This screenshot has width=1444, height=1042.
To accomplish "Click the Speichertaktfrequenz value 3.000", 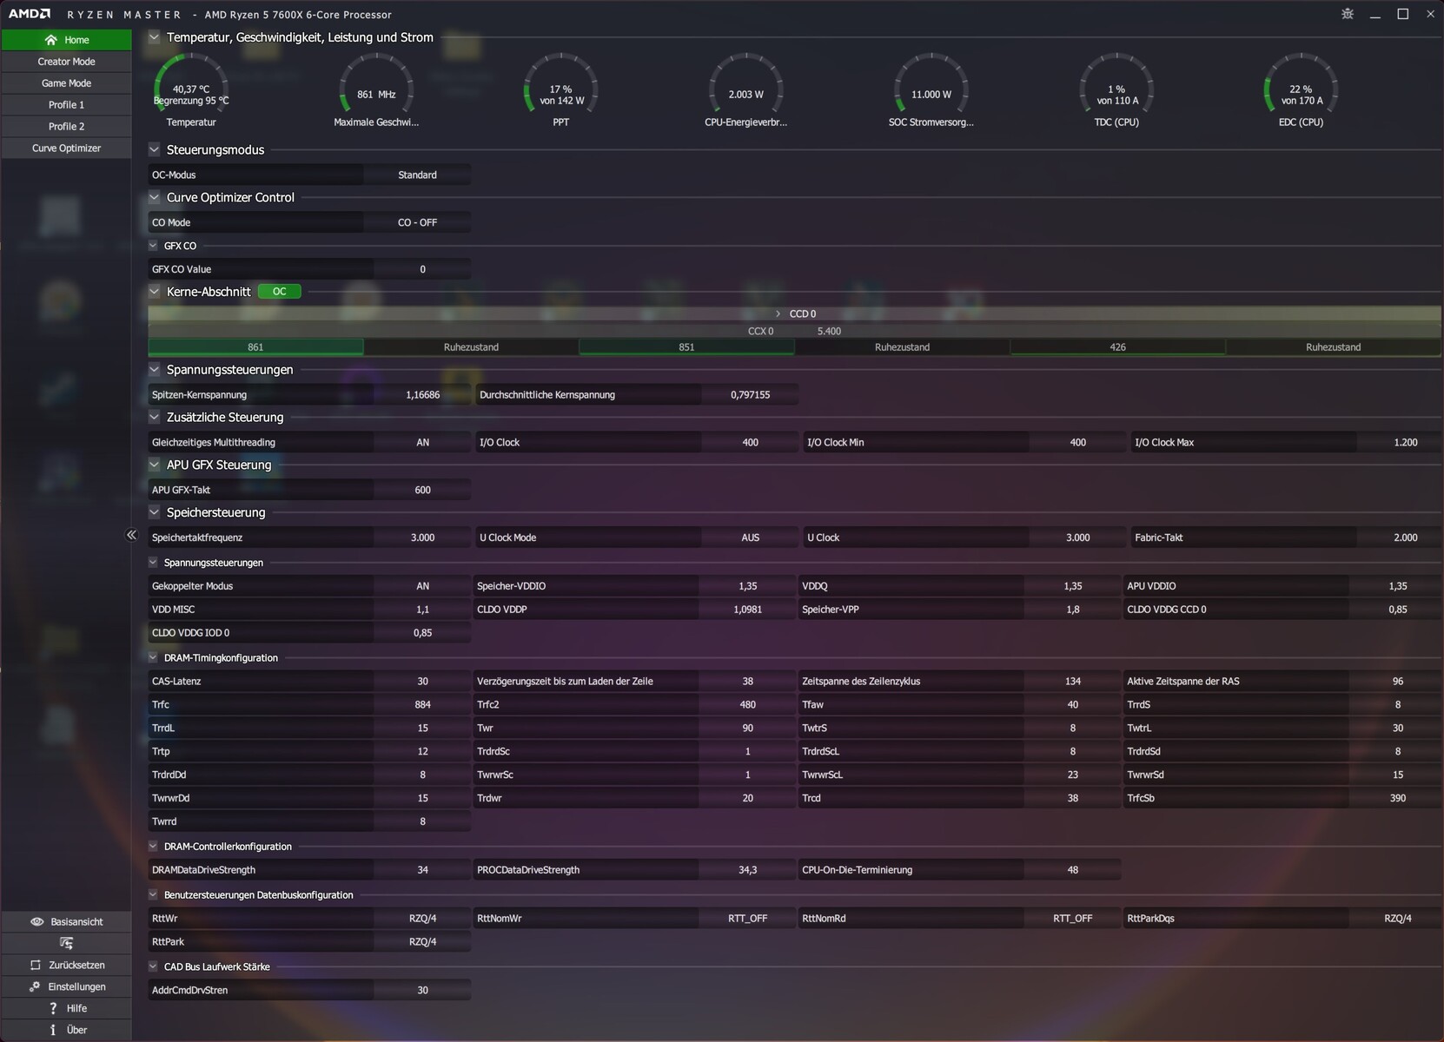I will click(423, 537).
